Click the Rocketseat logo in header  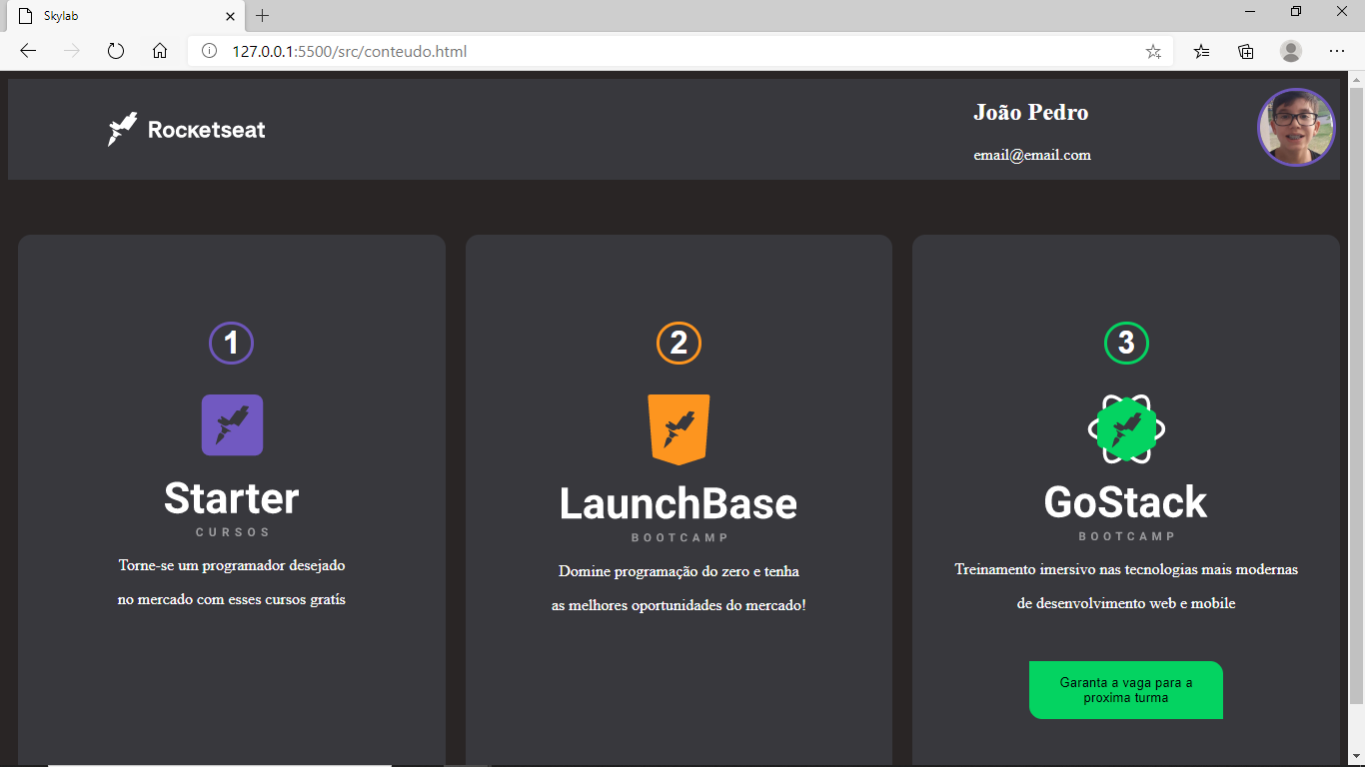187,129
